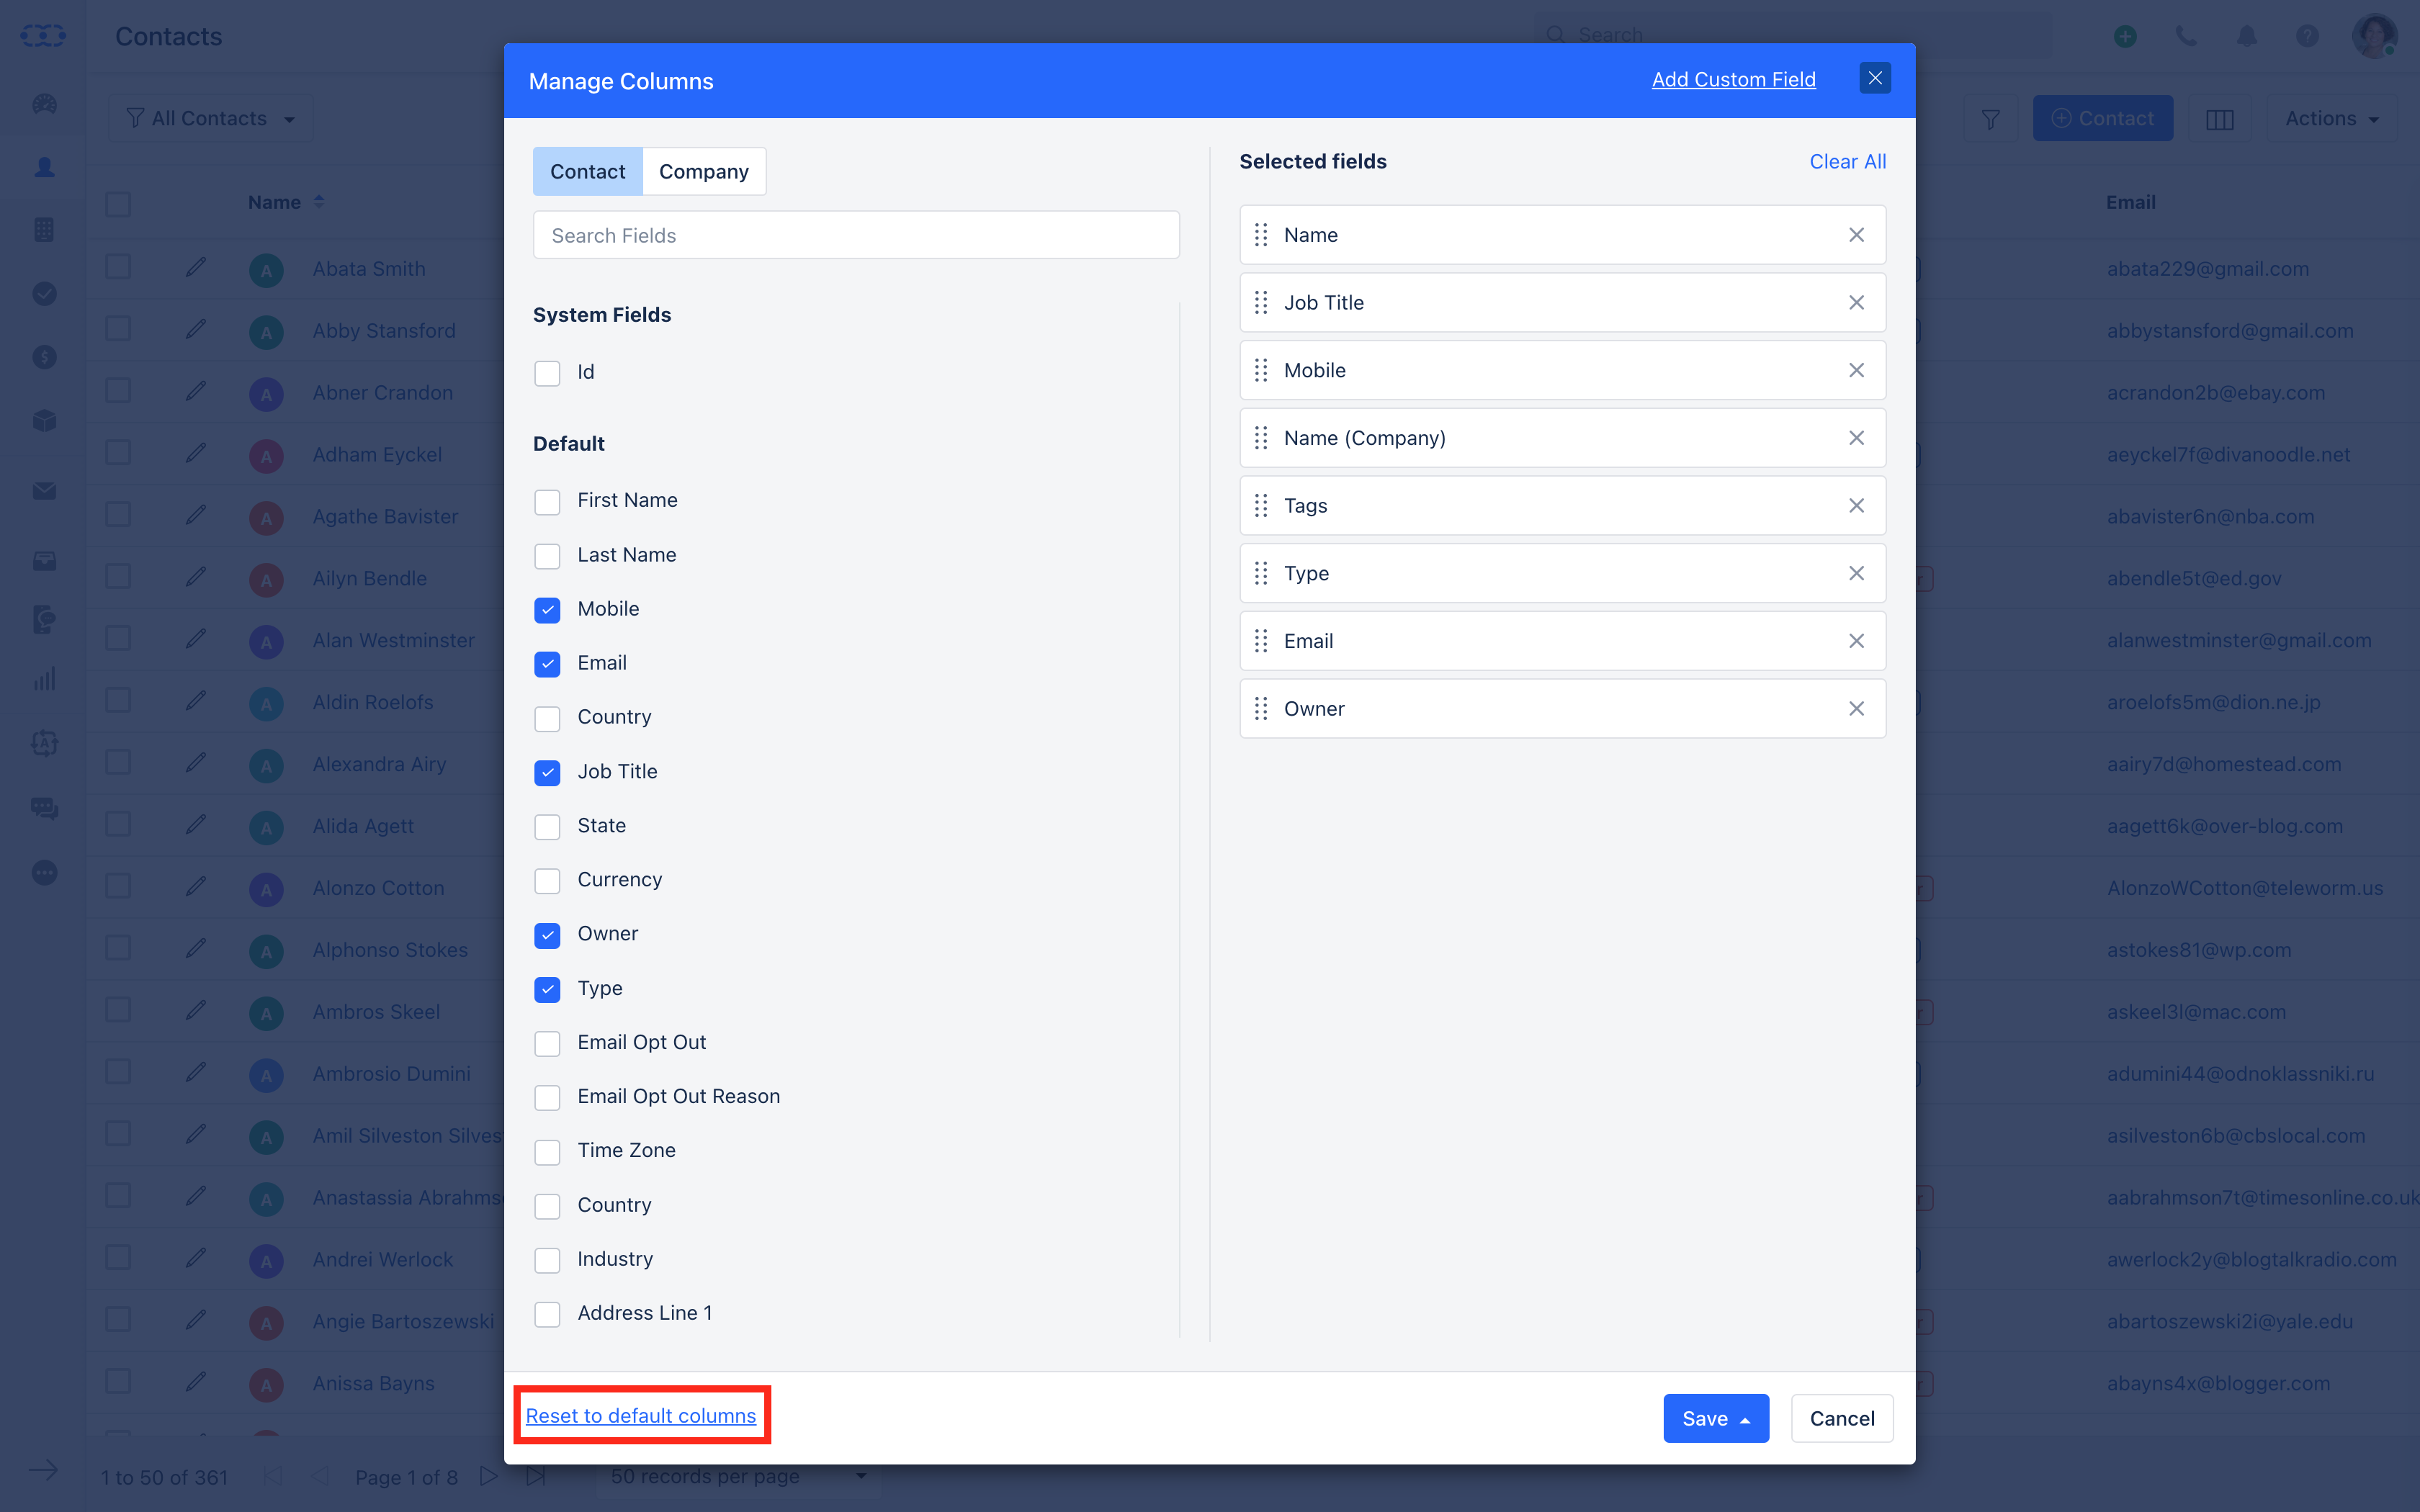Check the Industry field
Image resolution: width=2420 pixels, height=1512 pixels.
tap(547, 1260)
